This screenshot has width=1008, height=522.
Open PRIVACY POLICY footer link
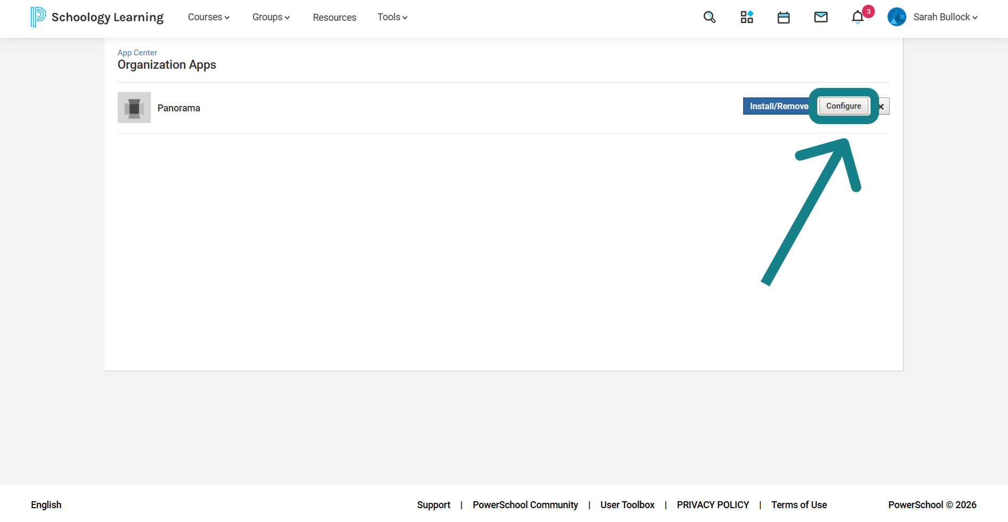(x=713, y=504)
